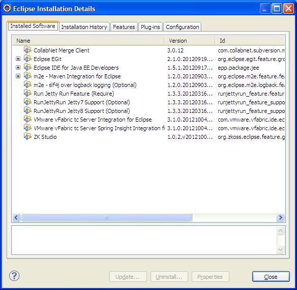The image size is (297, 290).
Task: Click the vFabric Spring Insight Integration icon
Action: click(27, 128)
